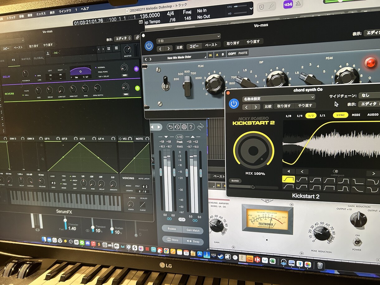Open the GLOBAL tab in SerumFX
This screenshot has height=285, width=380.
tap(39, 58)
